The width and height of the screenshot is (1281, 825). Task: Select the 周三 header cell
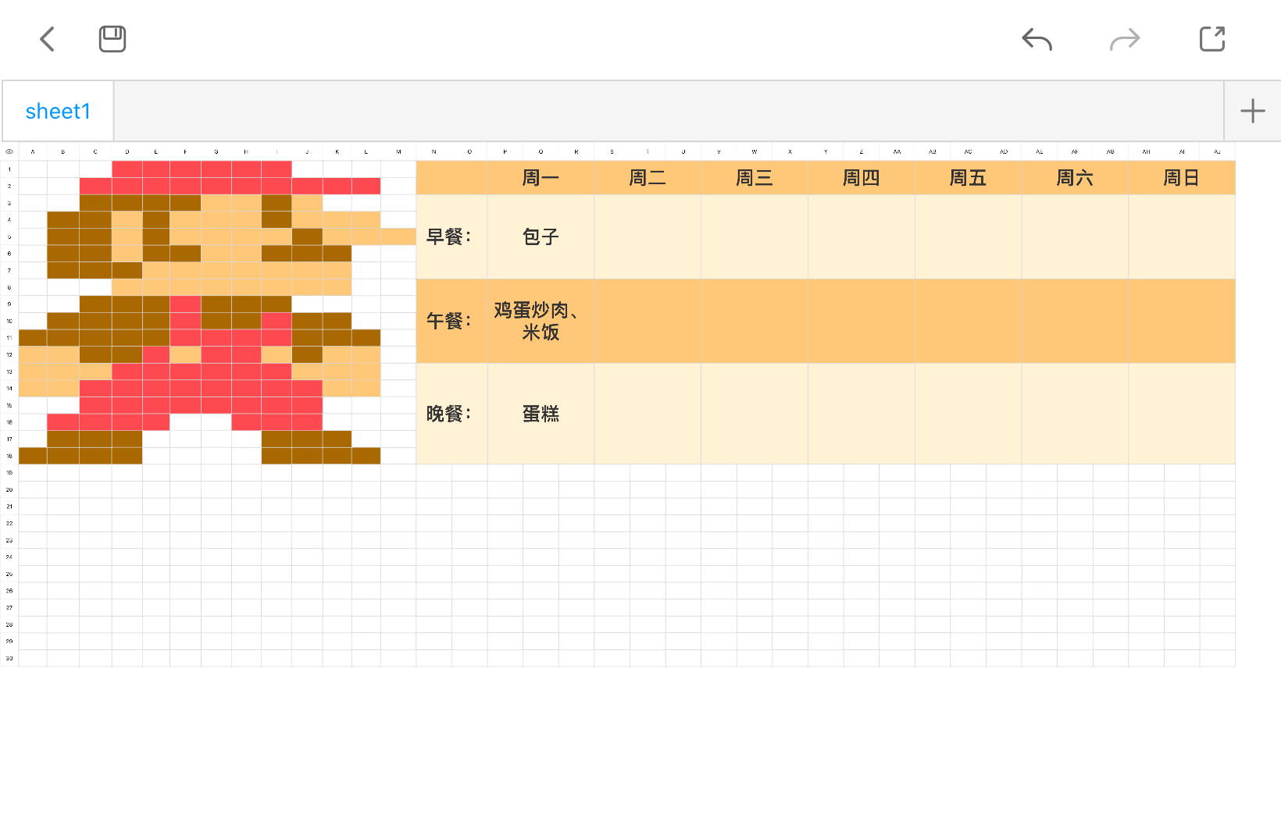755,178
